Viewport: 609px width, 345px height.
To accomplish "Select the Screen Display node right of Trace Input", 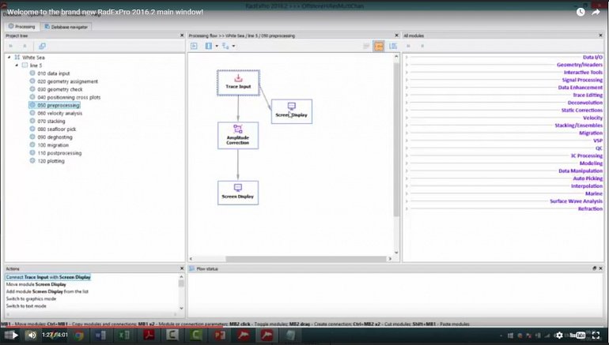I will (x=292, y=111).
